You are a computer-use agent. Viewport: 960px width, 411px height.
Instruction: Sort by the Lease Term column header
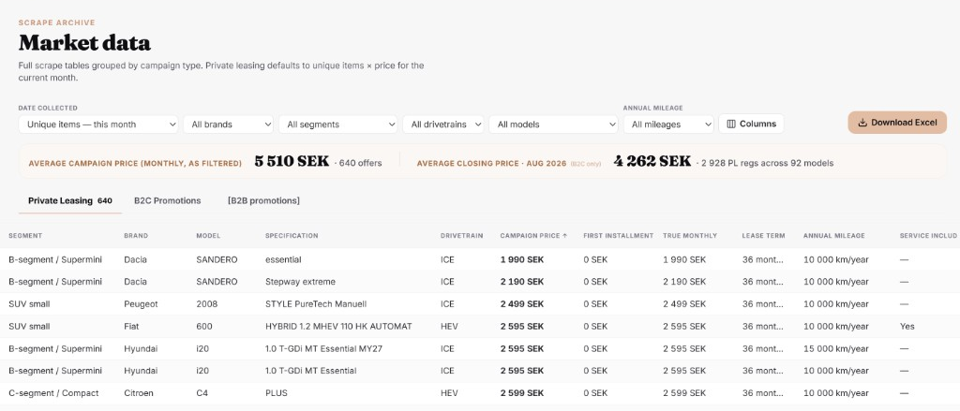pyautogui.click(x=763, y=236)
